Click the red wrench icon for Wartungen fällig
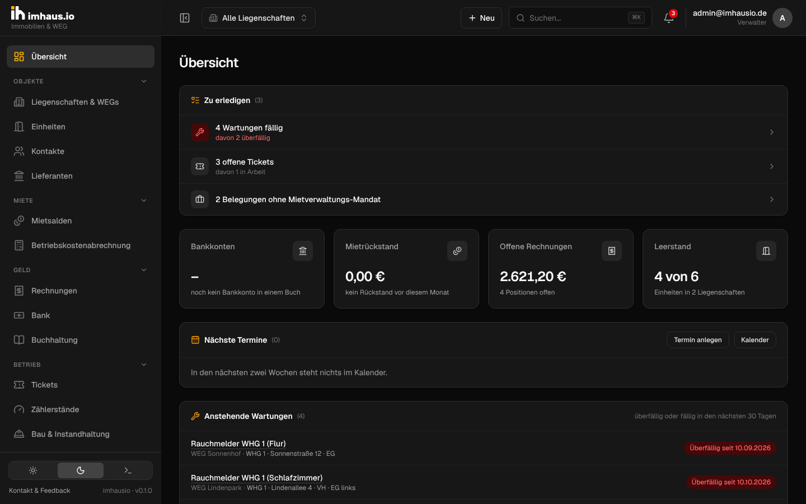This screenshot has height=504, width=806. (x=200, y=132)
